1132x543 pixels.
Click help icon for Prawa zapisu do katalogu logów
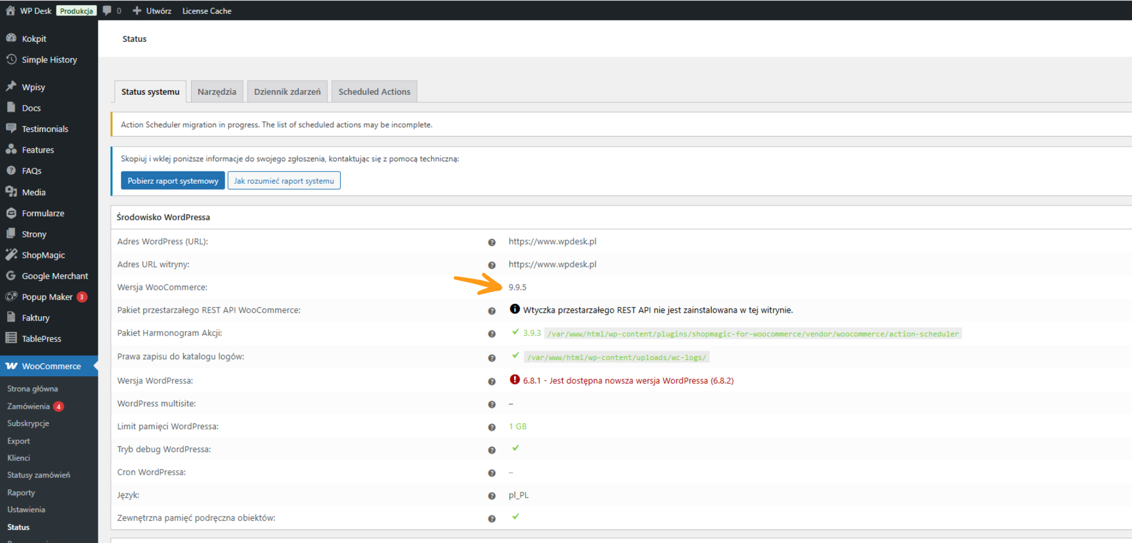492,358
